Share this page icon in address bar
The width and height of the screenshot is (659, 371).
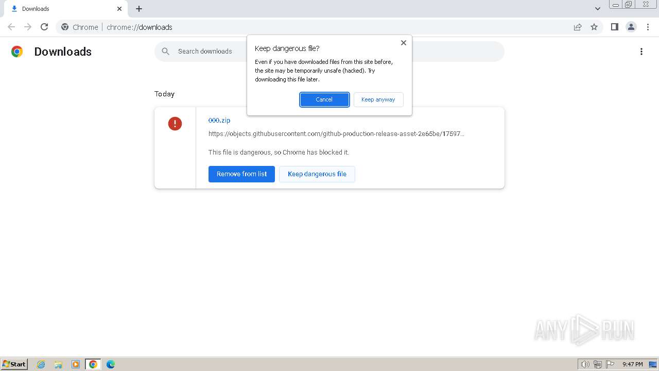point(578,27)
